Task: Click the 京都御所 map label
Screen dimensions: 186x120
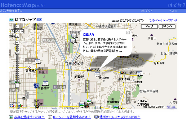Action: [44, 88]
